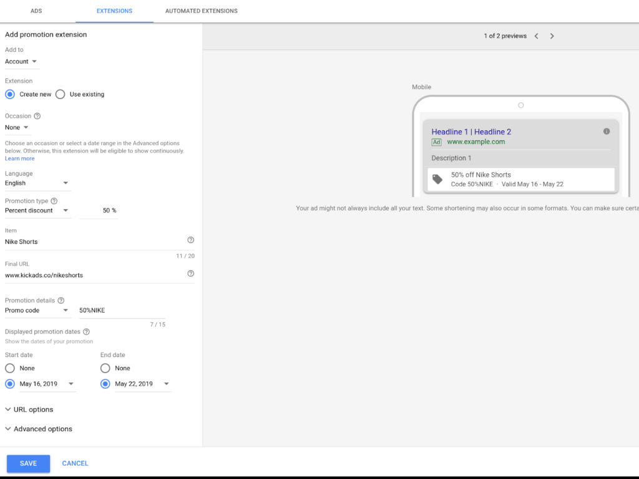The image size is (639, 479).
Task: Select the May 22, 2019 end date radio
Action: [x=105, y=384]
